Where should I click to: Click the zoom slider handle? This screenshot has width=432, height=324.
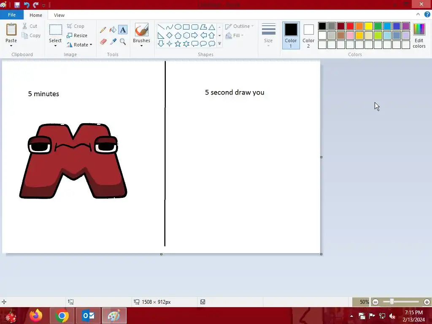(x=392, y=302)
